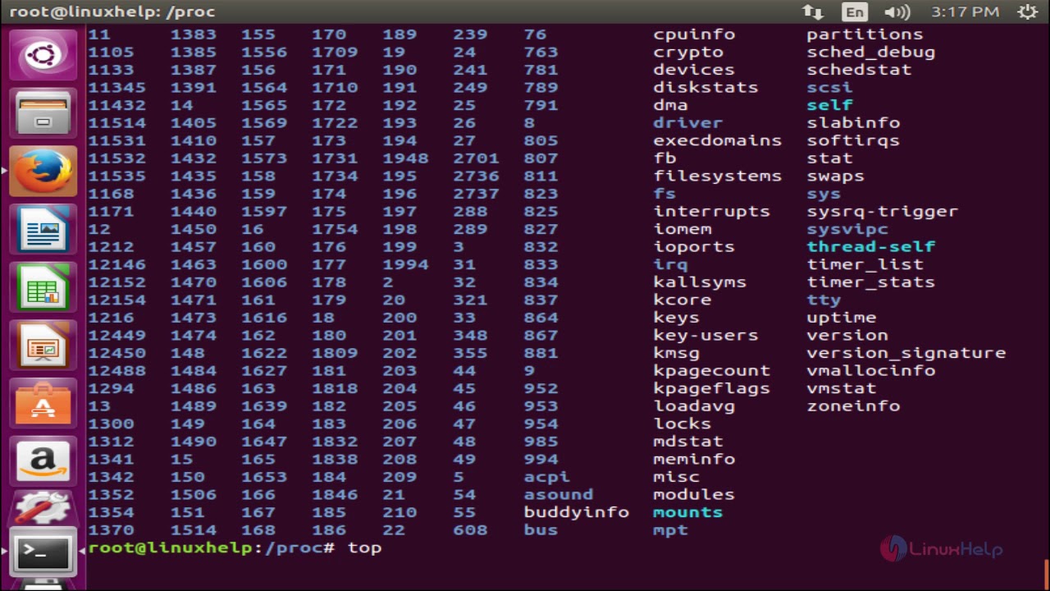Open LibreOffice Writer from launcher

(x=43, y=228)
